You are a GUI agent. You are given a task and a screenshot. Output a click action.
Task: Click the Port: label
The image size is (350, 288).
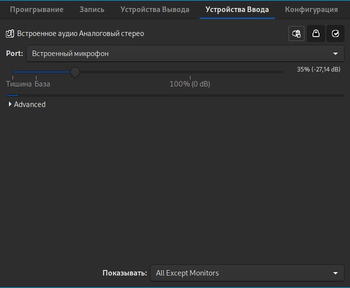coord(14,53)
